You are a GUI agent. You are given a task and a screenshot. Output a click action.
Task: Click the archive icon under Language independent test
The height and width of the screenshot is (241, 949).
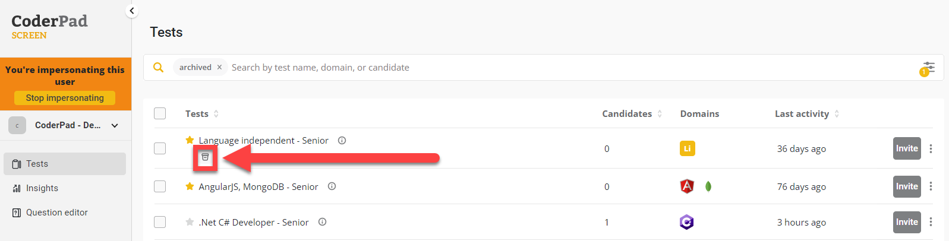click(205, 157)
